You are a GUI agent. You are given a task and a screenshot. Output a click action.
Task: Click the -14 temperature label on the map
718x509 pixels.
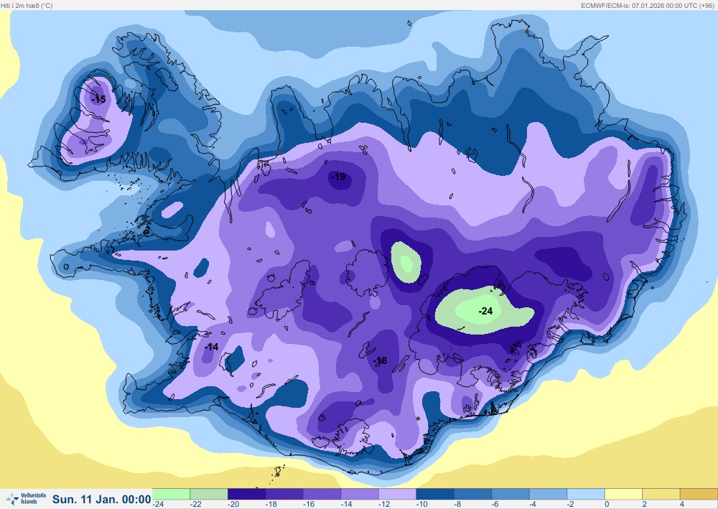[x=211, y=347]
